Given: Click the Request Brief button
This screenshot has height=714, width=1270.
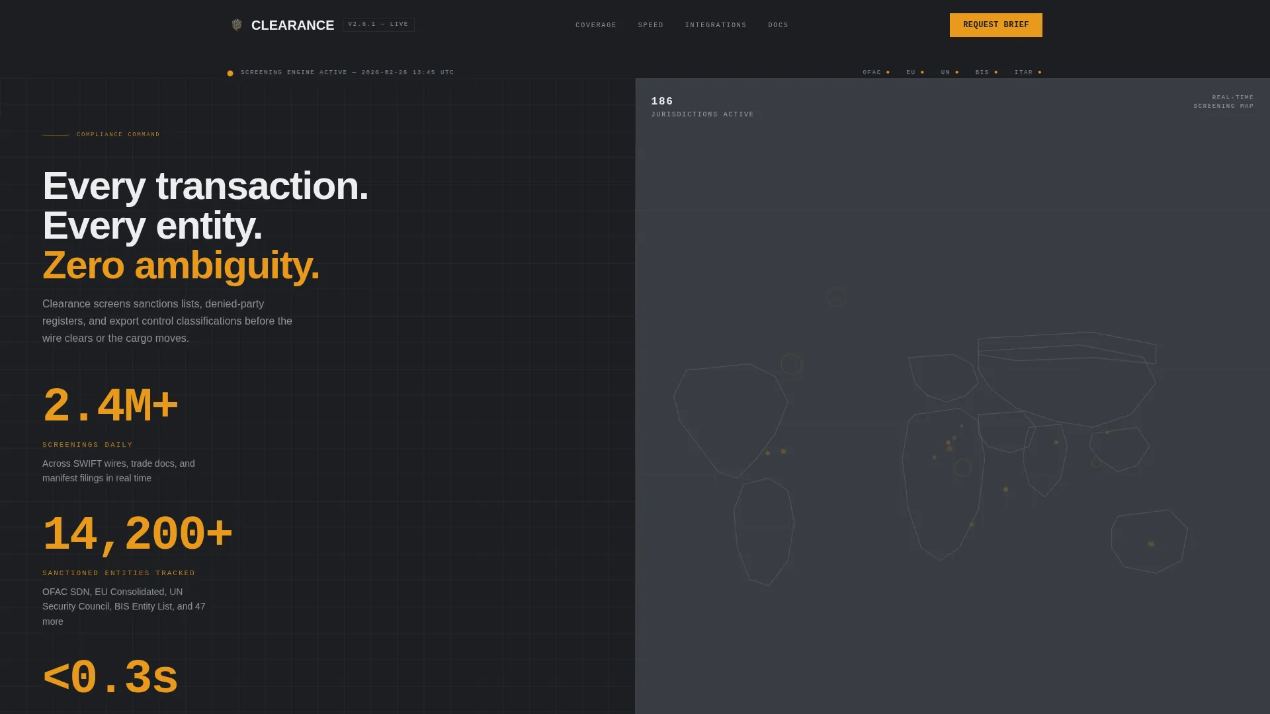Looking at the screenshot, I should click(x=995, y=25).
